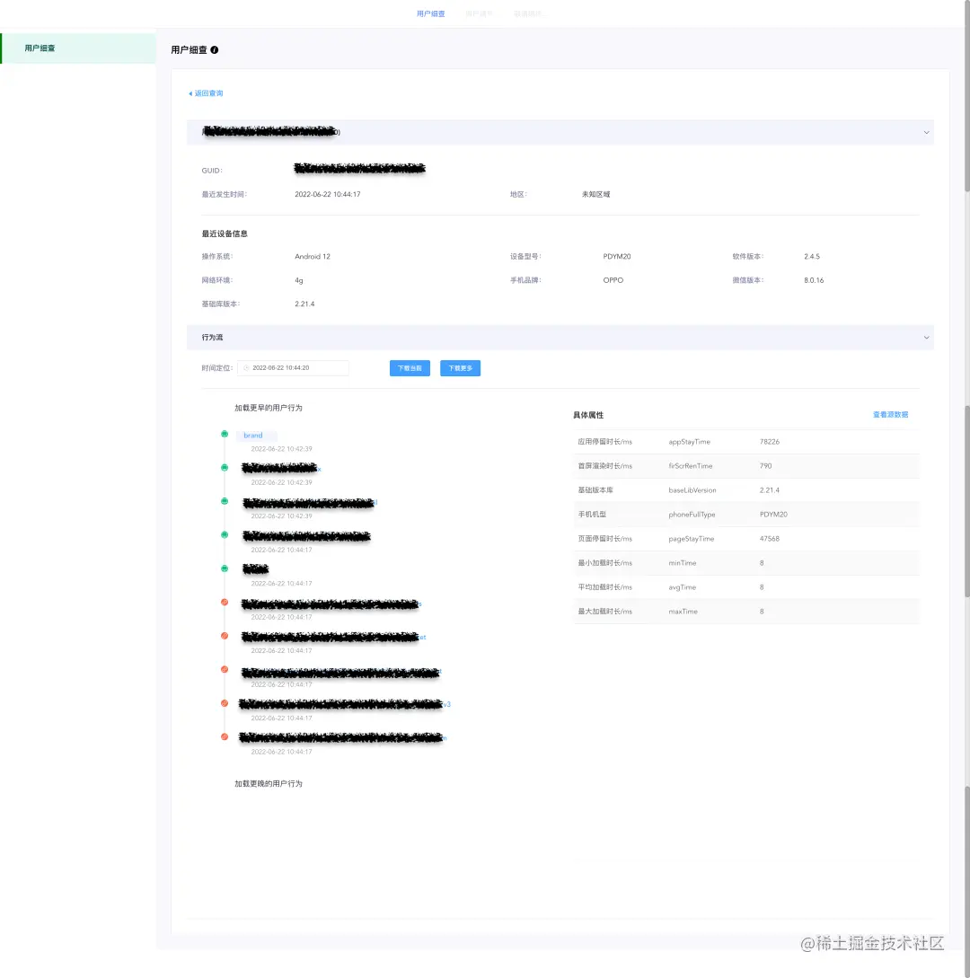Click the Android 12 operating system value
Image resolution: width=970 pixels, height=978 pixels.
[313, 256]
